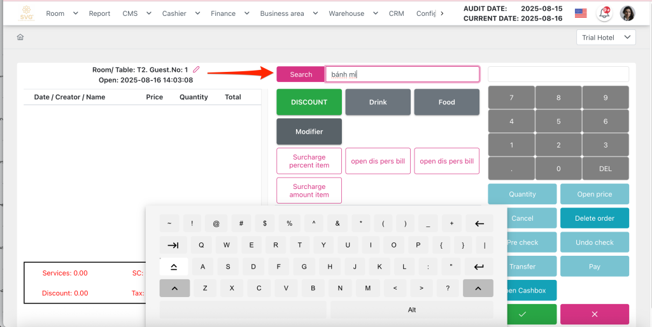Click the pencil edit icon beside Guest No
This screenshot has width=652, height=327.
[x=196, y=69]
